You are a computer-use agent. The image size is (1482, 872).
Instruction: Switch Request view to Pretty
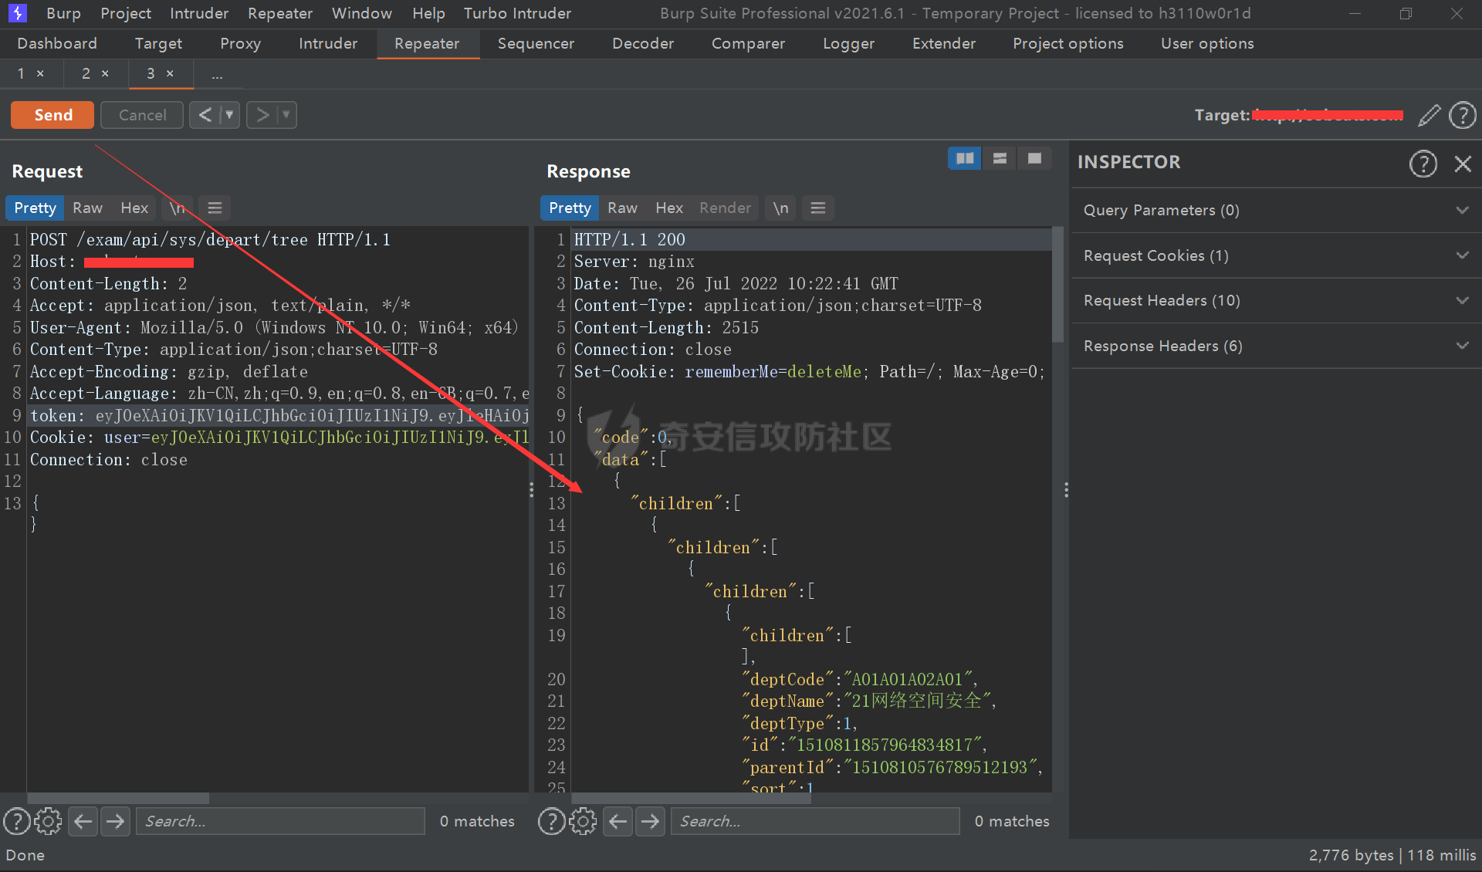(35, 208)
